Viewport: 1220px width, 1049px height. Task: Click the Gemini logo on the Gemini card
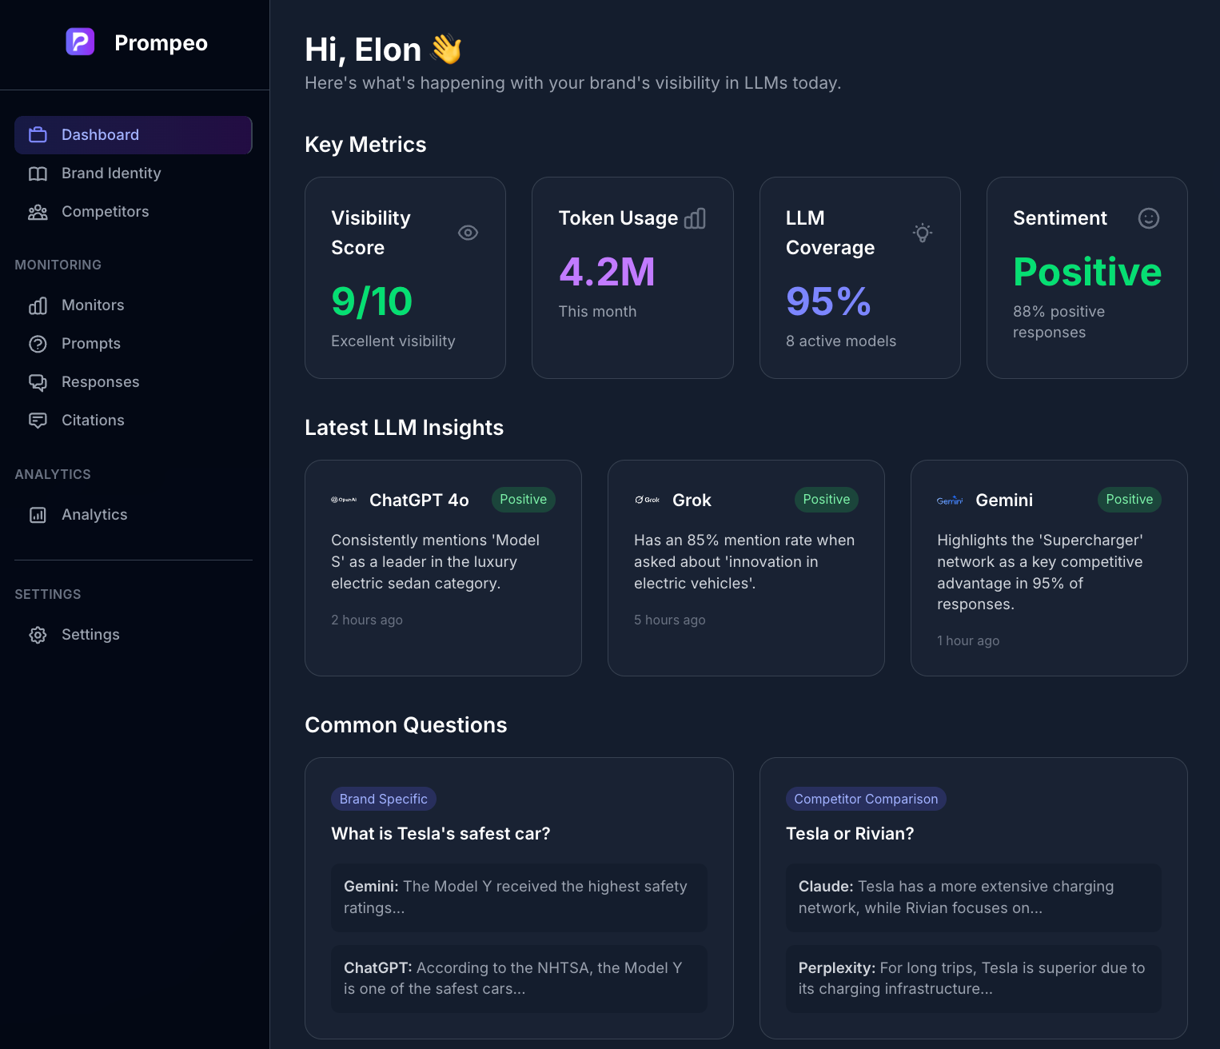[x=950, y=501]
